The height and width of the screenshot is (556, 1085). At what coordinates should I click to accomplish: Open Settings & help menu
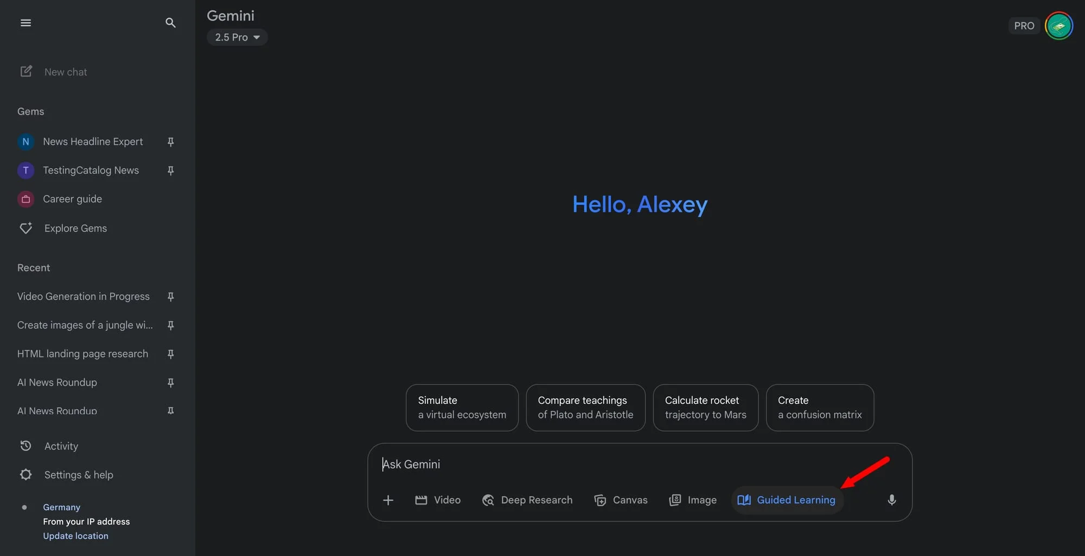(x=79, y=475)
